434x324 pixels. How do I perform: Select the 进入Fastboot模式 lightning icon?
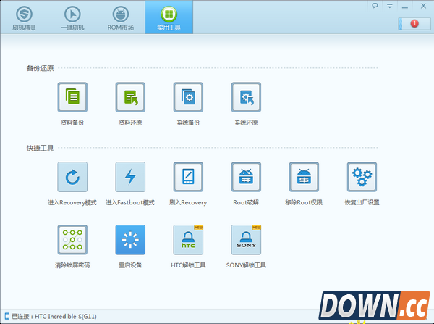pyautogui.click(x=130, y=177)
